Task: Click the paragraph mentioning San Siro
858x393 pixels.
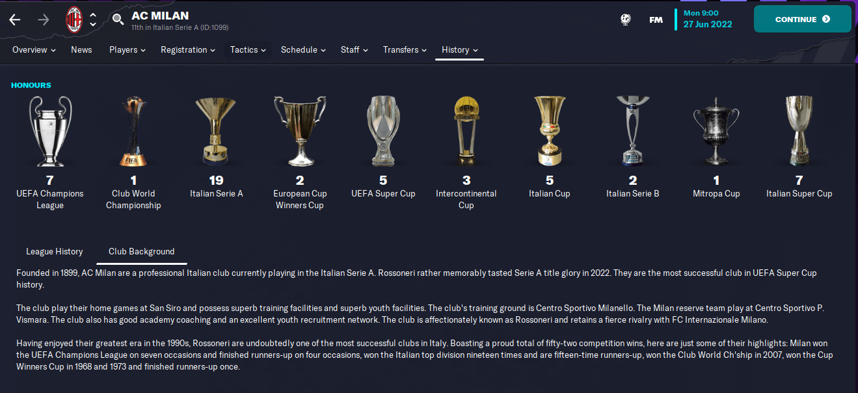Action: point(421,314)
